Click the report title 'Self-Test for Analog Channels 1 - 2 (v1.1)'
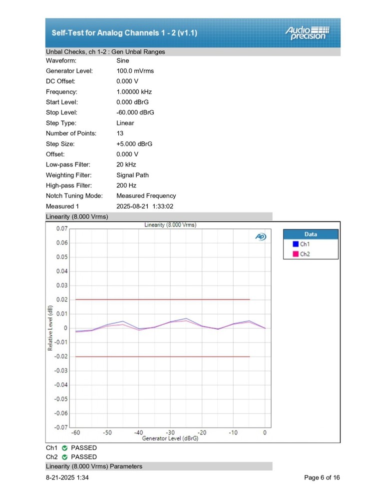The height and width of the screenshot is (500, 386). 124,33
